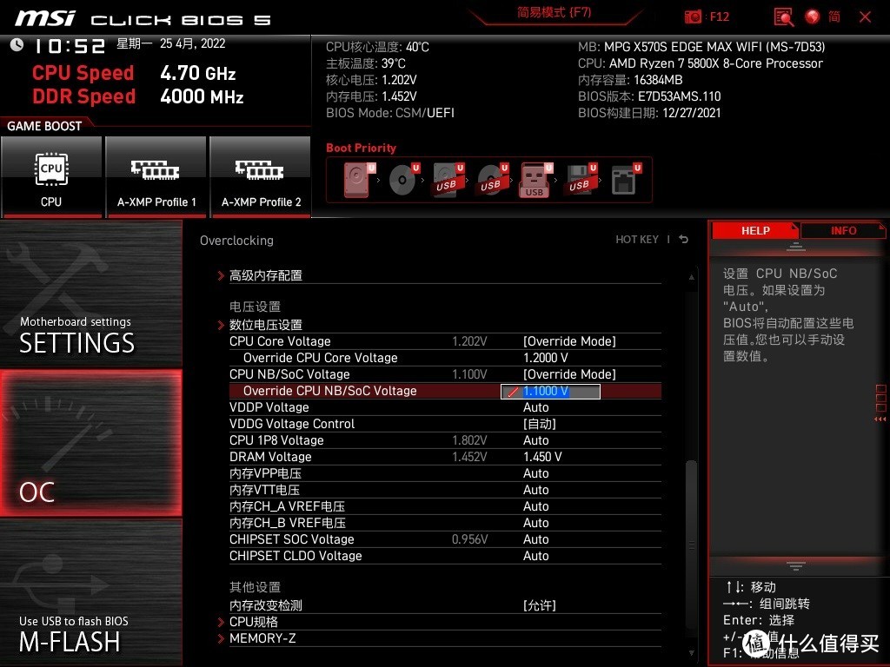Open the OC section
The width and height of the screenshot is (890, 667).
point(90,443)
